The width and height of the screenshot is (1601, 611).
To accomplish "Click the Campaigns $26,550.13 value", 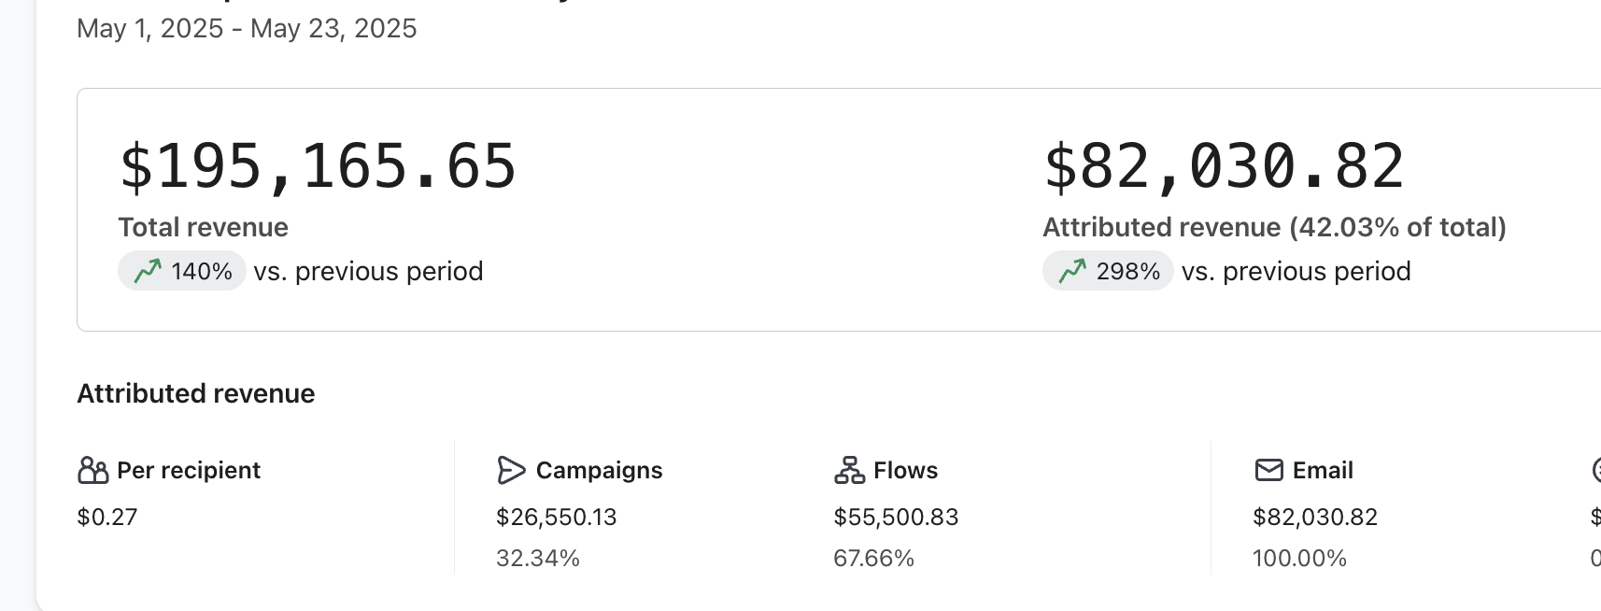I will pos(557,517).
